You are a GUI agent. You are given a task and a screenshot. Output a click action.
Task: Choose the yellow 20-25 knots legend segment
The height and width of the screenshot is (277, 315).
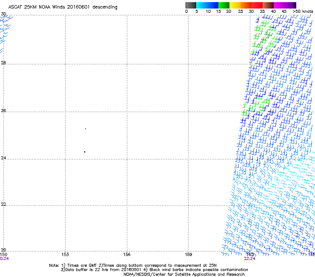(x=235, y=5)
